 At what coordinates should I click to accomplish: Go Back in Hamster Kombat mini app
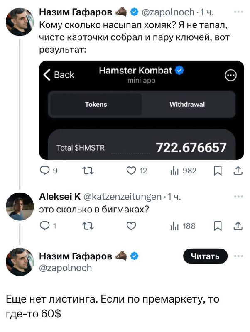(x=59, y=75)
